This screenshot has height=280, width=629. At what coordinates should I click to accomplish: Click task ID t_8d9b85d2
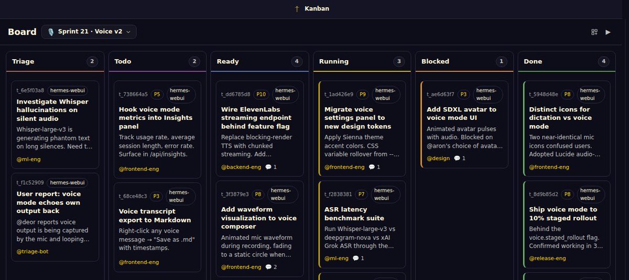point(544,194)
